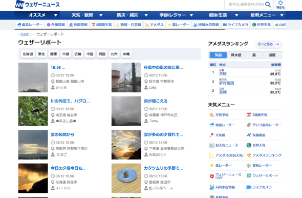Image resolution: width=302 pixels, height=198 pixels.
Task: Click 肝付前田 station in ranking
Action: point(226,83)
